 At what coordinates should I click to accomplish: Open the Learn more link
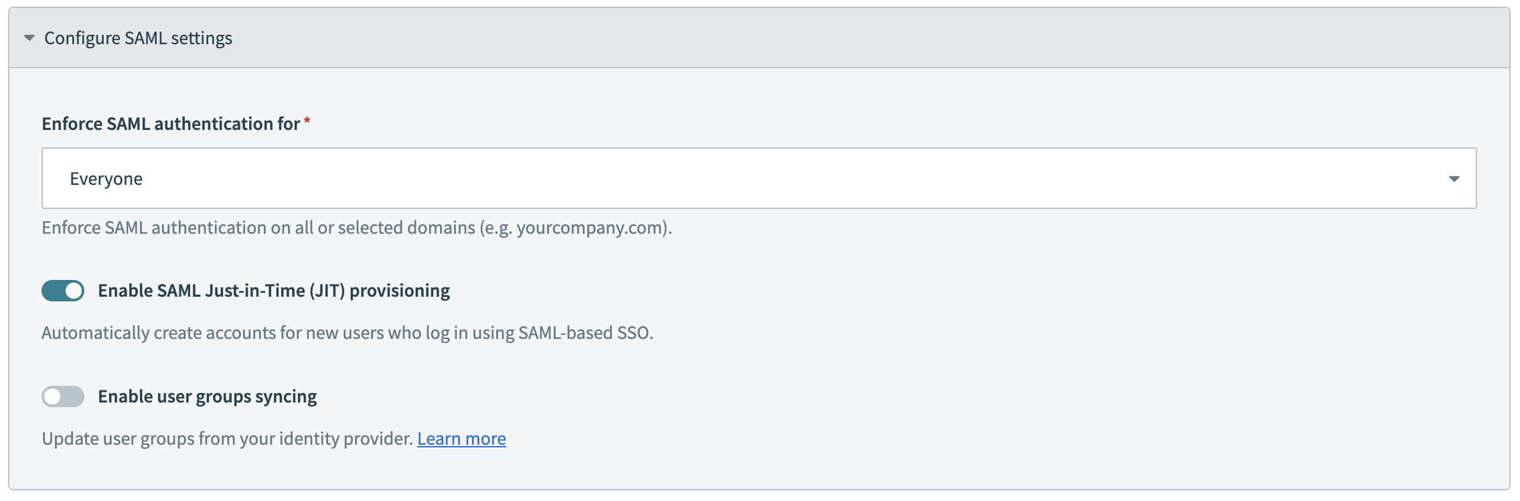point(461,438)
